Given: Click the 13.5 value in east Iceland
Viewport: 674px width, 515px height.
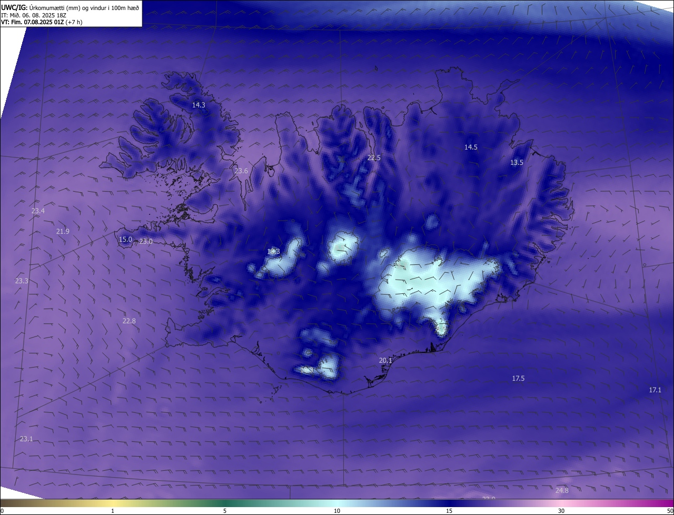Looking at the screenshot, I should pos(517,162).
